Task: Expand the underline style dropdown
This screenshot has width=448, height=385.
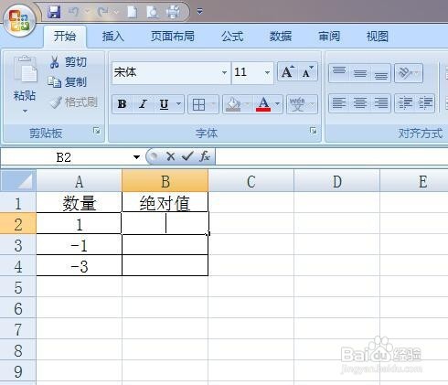Action: (179, 104)
